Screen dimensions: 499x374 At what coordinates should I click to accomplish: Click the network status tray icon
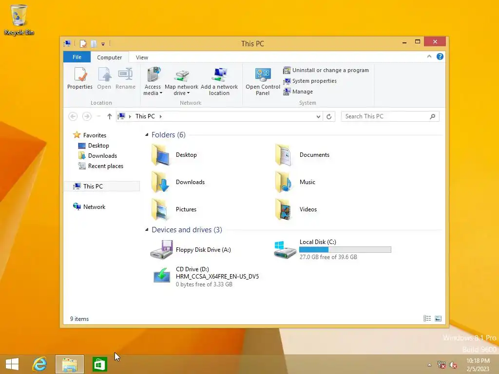[441, 365]
